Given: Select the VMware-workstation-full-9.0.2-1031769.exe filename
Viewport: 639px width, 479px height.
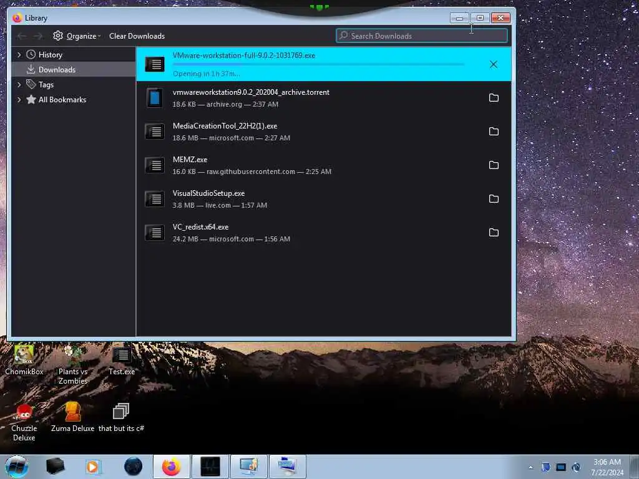Looking at the screenshot, I should coord(244,56).
